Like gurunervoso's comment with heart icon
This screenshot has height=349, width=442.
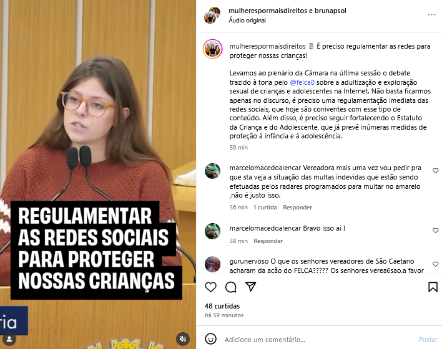[436, 264]
